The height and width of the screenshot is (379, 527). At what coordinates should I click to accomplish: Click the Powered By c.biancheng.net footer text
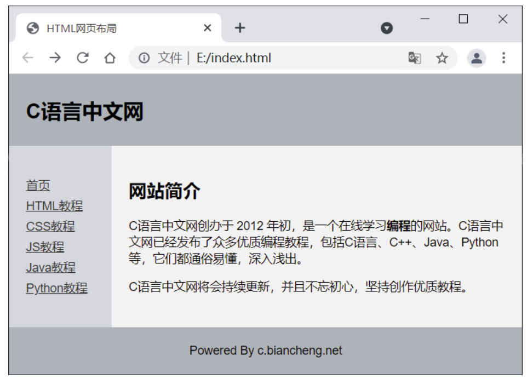(266, 351)
